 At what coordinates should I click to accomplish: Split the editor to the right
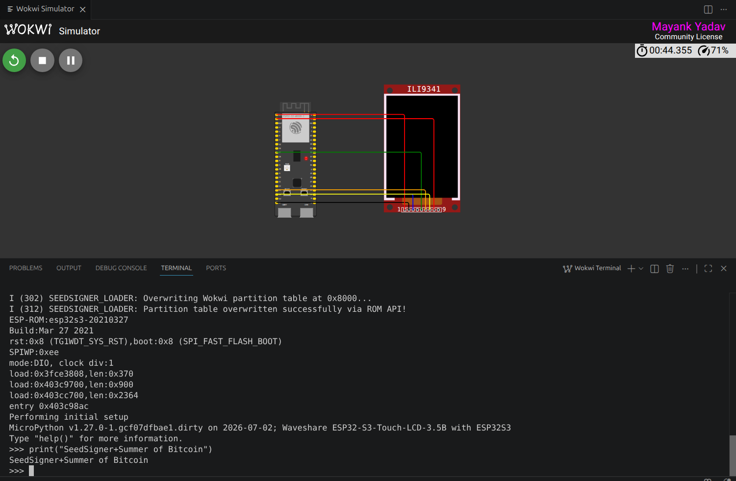pos(708,9)
